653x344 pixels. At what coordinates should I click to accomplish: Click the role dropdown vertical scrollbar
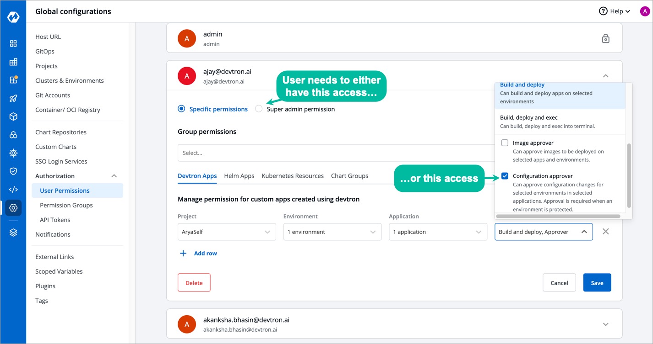point(629,175)
